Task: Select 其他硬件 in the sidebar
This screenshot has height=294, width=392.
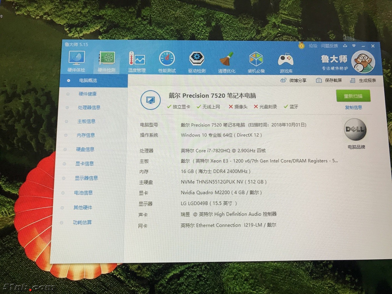Action: pos(83,207)
